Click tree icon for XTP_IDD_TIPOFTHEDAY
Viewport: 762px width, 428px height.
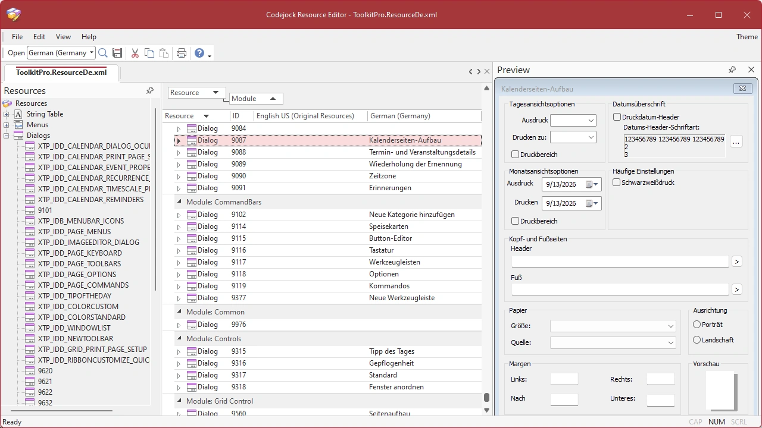click(x=30, y=296)
